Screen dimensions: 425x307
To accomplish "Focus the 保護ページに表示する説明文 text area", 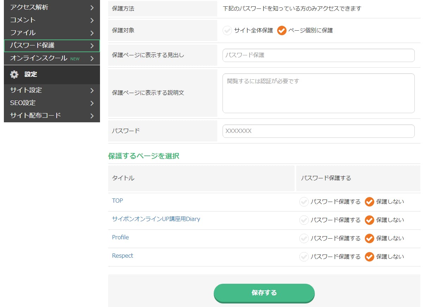I will coord(318,93).
